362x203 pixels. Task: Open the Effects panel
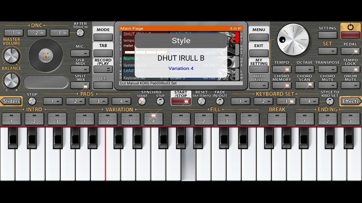(351, 101)
